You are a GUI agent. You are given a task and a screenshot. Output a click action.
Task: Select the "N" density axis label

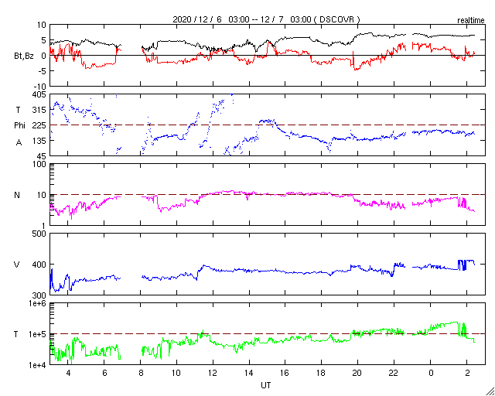(17, 195)
